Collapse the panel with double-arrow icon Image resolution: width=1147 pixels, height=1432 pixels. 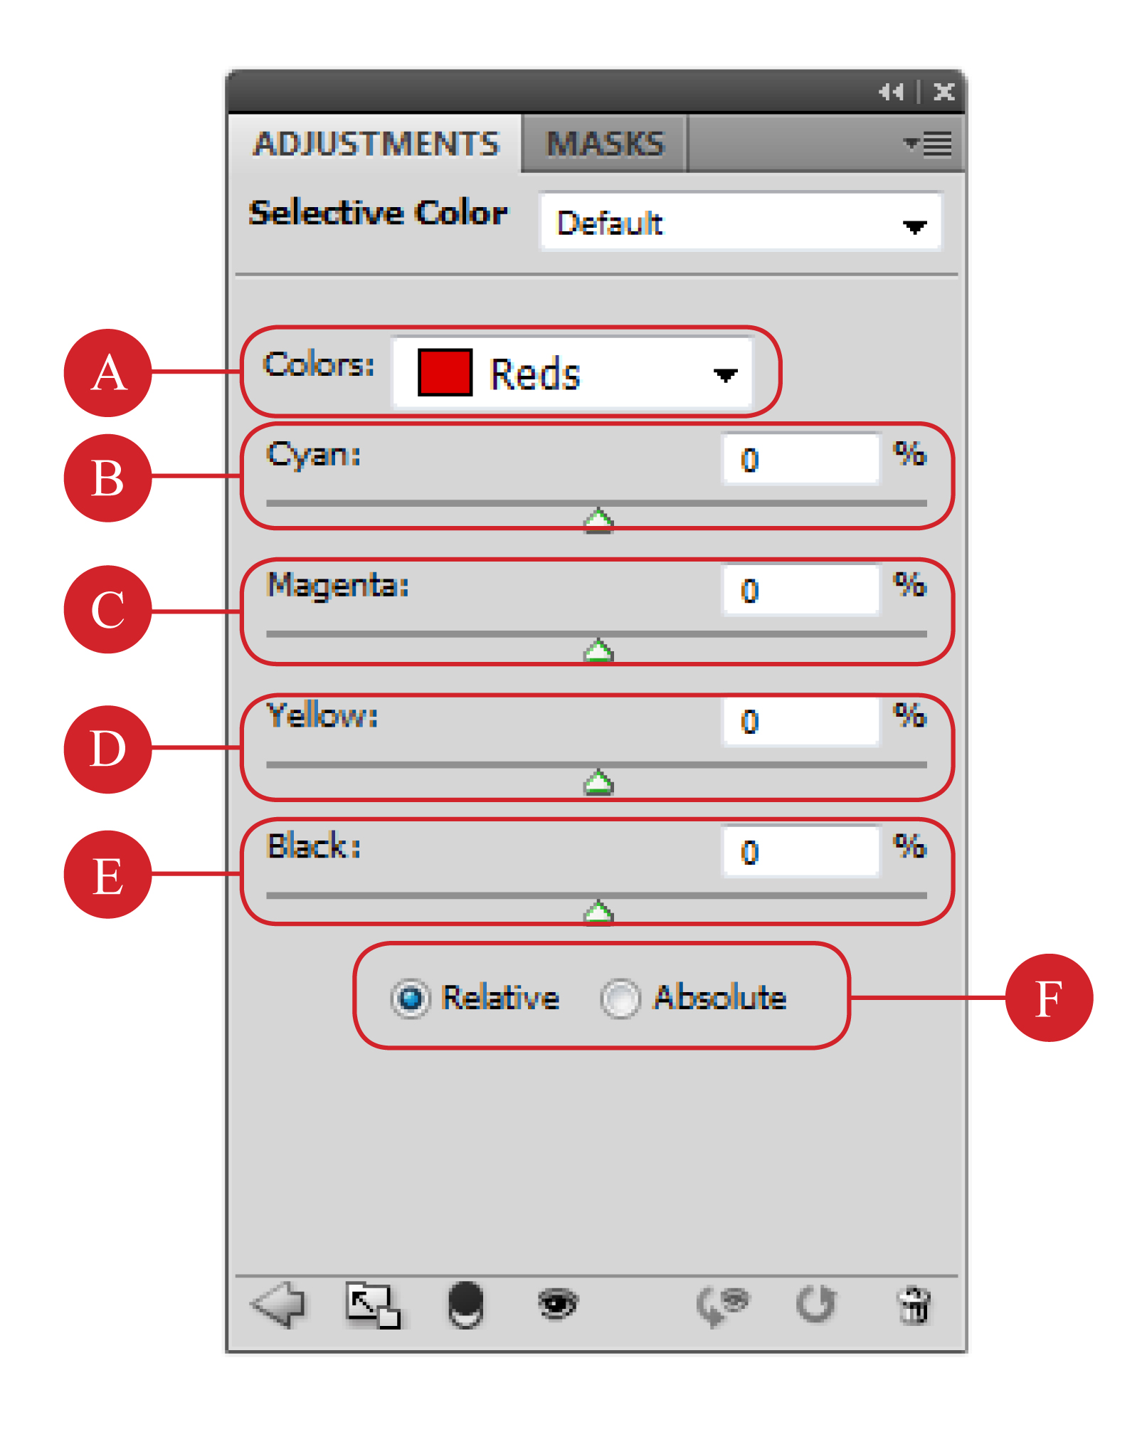pyautogui.click(x=891, y=92)
